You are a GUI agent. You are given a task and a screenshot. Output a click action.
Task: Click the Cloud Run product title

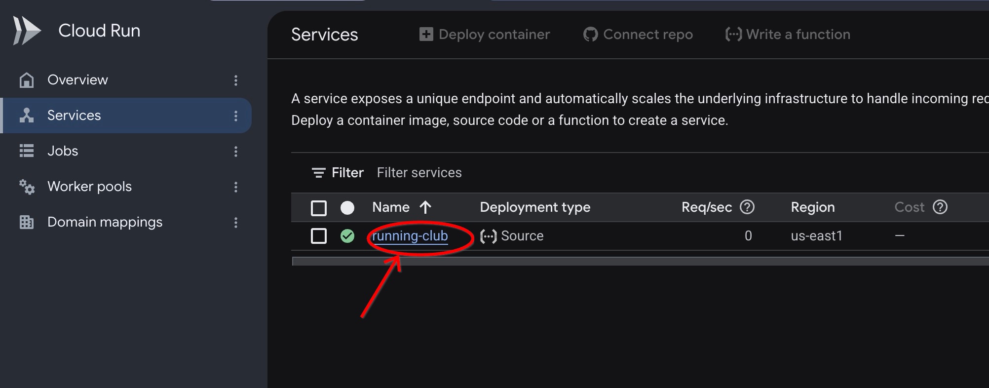coord(99,31)
